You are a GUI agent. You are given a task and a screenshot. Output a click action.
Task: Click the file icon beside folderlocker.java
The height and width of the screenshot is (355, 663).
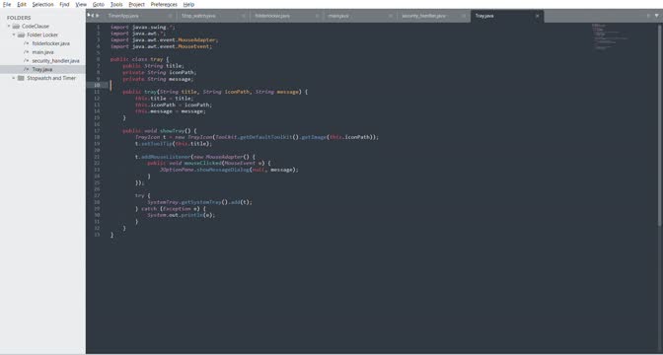(x=27, y=43)
